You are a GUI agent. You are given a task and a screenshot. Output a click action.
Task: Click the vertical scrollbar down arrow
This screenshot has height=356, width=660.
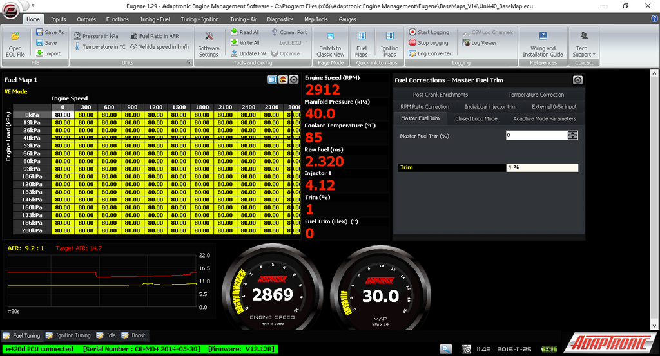tap(654, 325)
